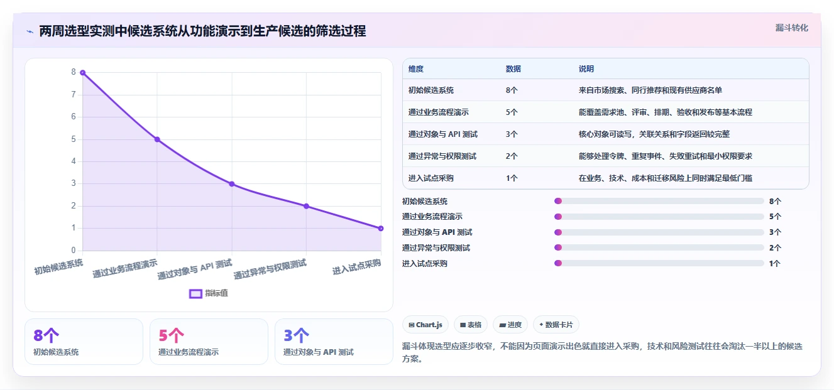Select the 表格 tag chip
834x390 pixels.
click(x=471, y=325)
